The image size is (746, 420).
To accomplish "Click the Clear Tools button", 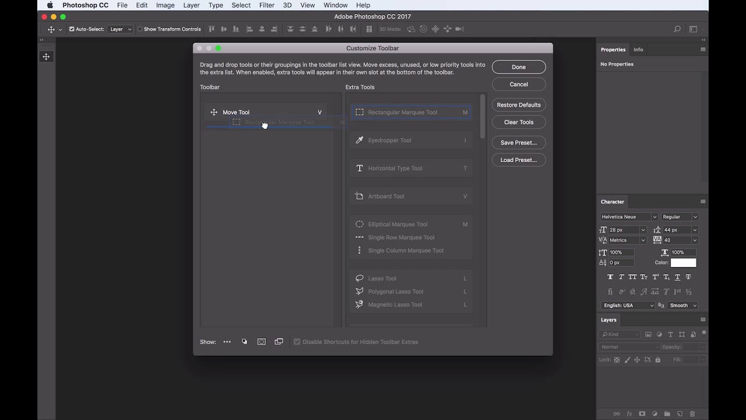I will click(x=519, y=123).
